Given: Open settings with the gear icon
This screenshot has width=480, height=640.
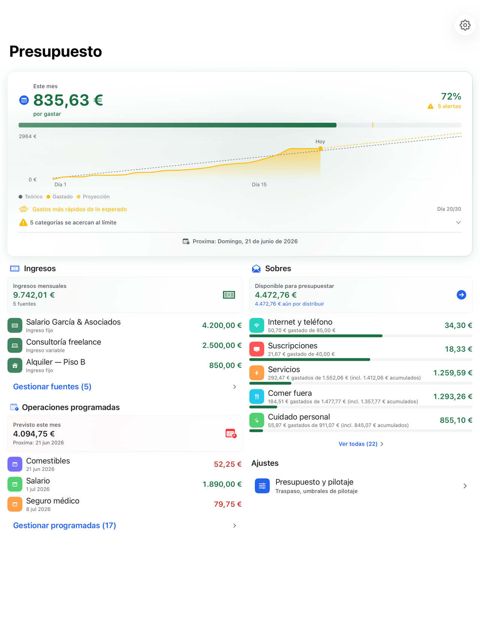Looking at the screenshot, I should point(465,25).
